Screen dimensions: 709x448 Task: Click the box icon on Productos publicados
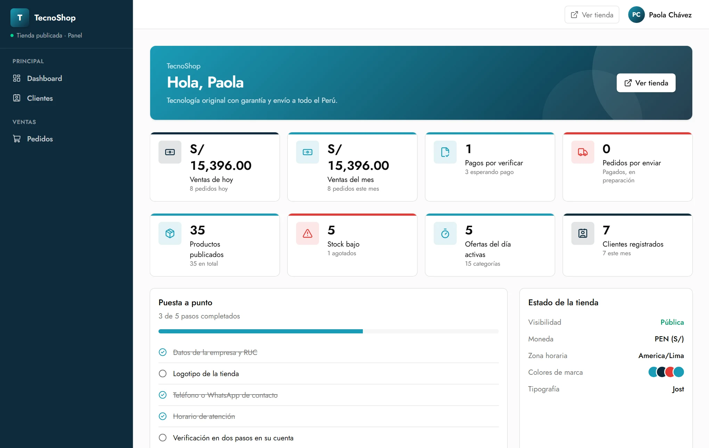[170, 233]
